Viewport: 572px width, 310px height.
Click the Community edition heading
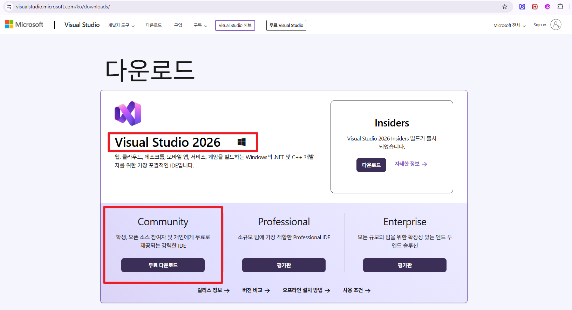[163, 222]
